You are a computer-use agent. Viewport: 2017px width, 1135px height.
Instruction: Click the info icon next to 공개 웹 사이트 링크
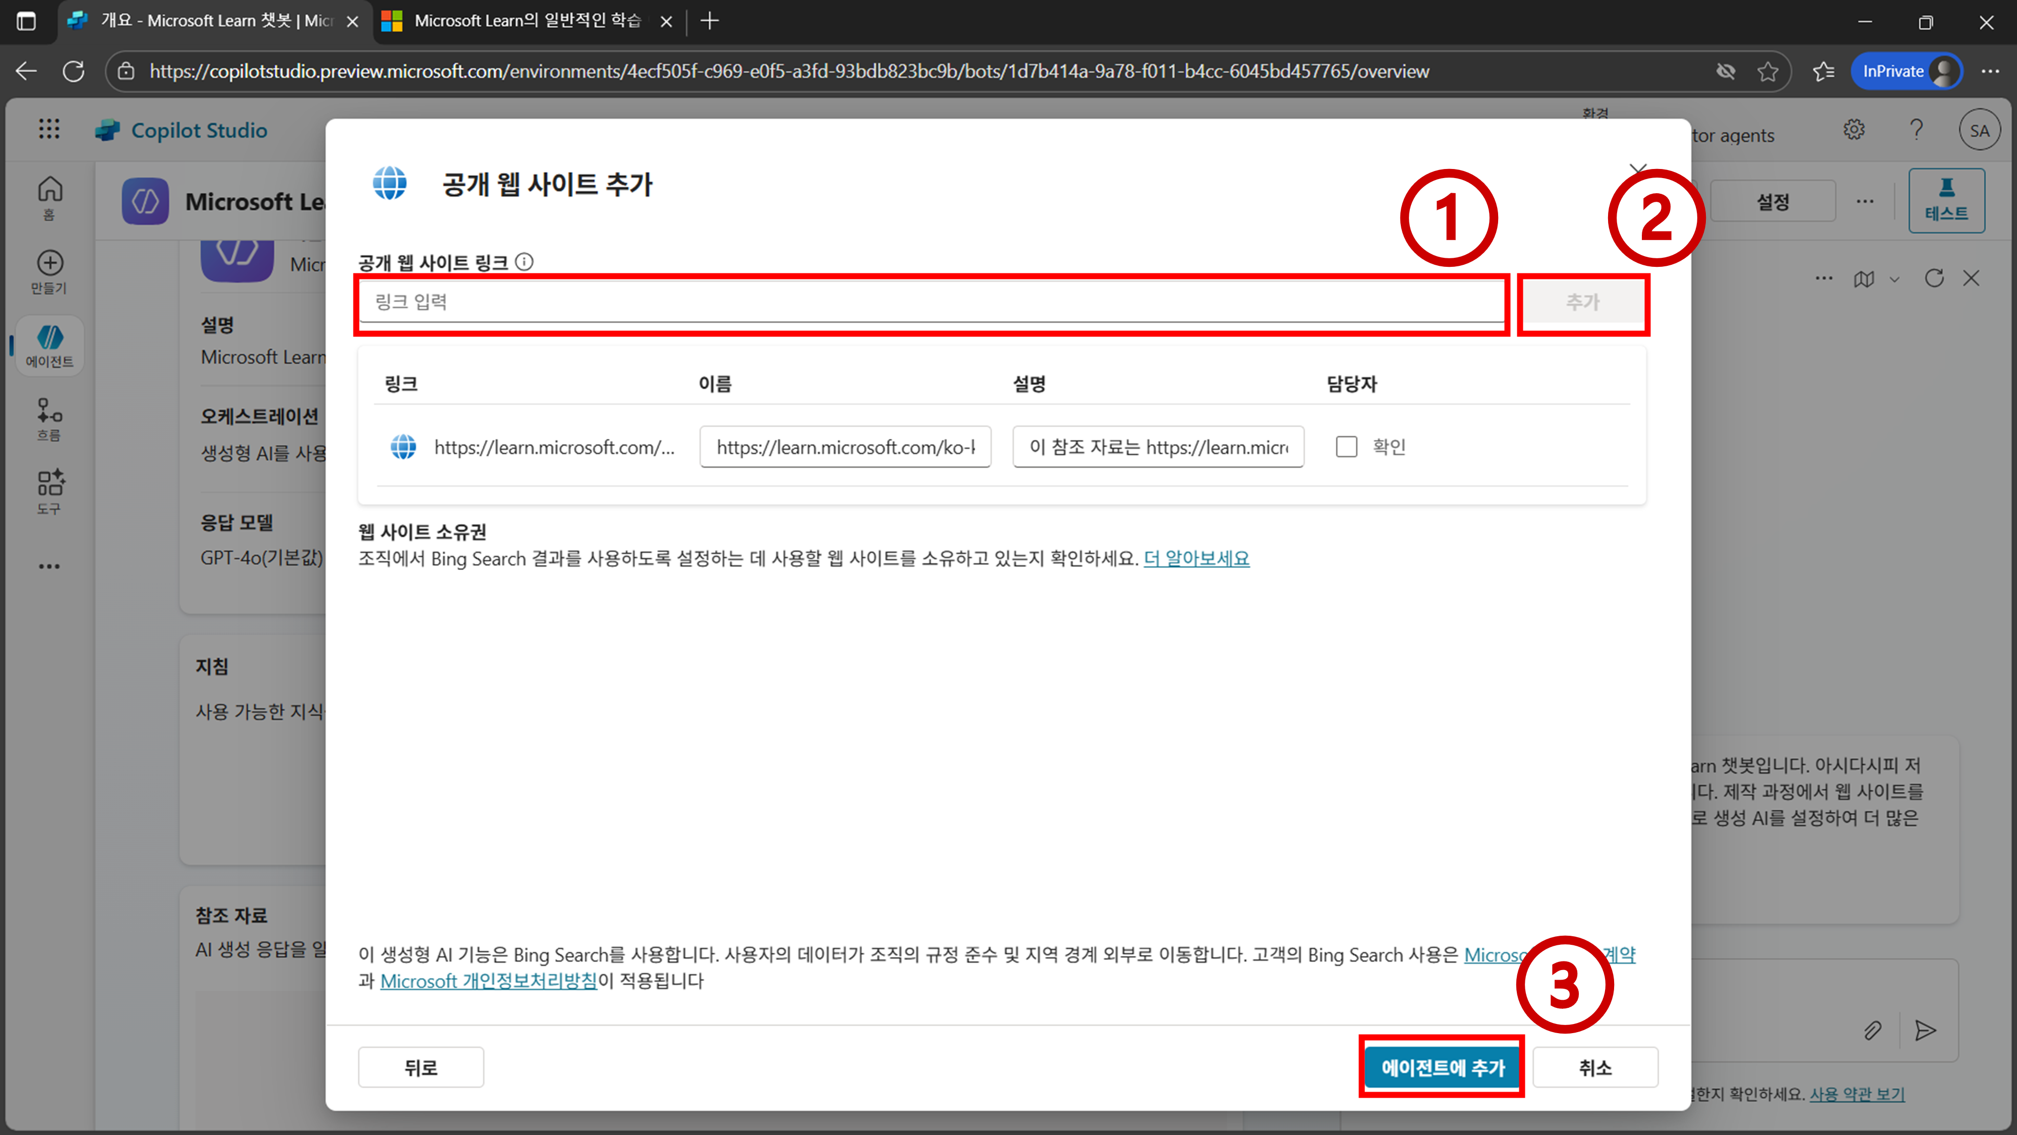click(x=524, y=262)
